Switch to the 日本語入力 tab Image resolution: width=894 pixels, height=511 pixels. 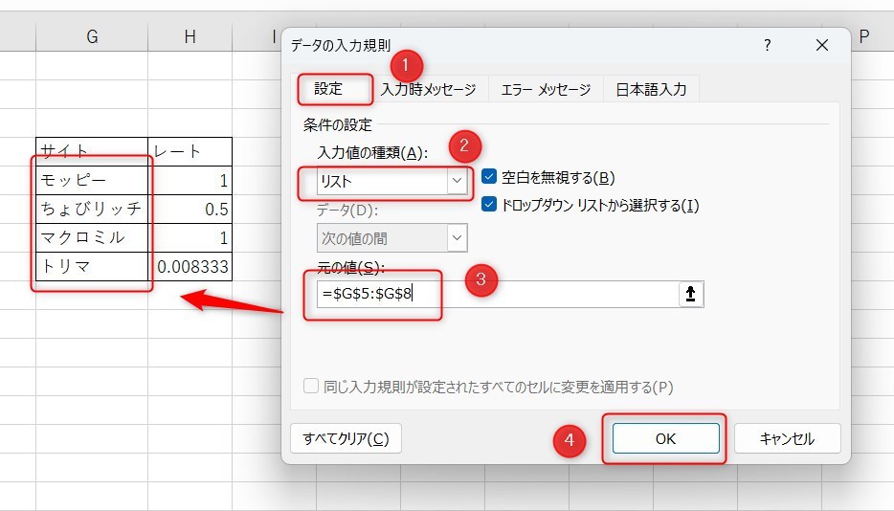pos(651,90)
